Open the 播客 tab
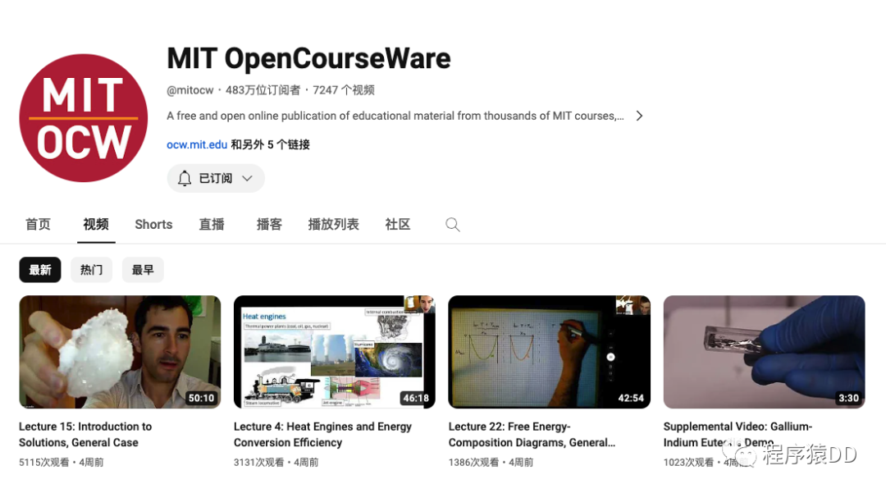Image resolution: width=886 pixels, height=493 pixels. pyautogui.click(x=269, y=224)
